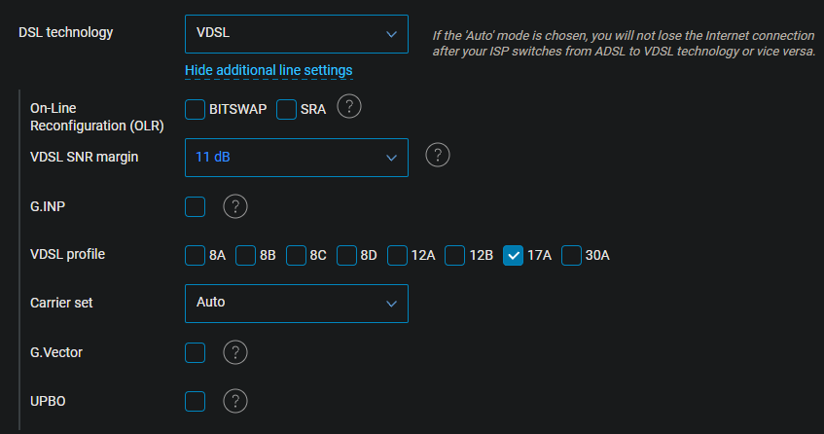Uncheck the 17A VDSL profile
This screenshot has height=434, width=824.
pos(513,255)
